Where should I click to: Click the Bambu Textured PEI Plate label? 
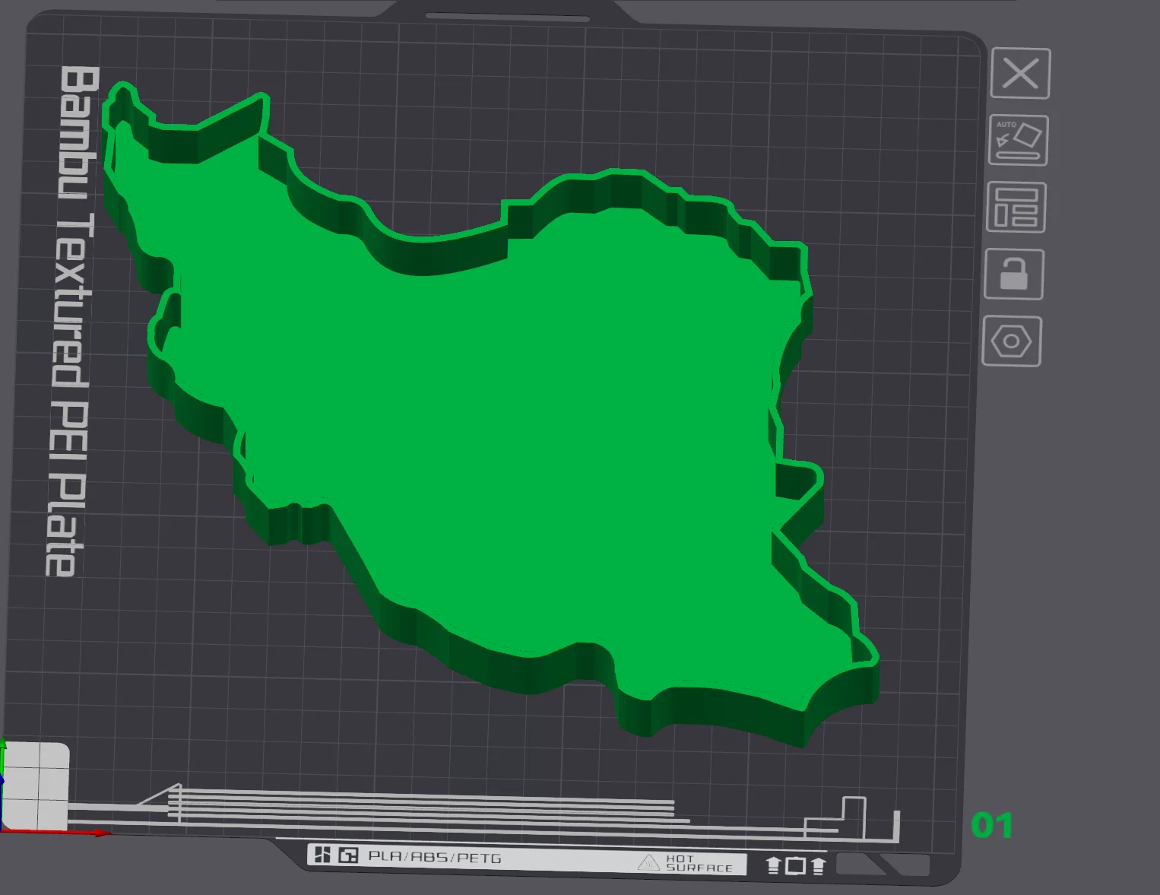tap(71, 321)
